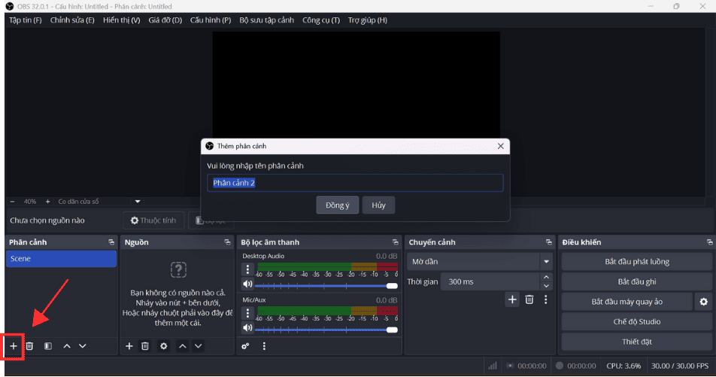The height and width of the screenshot is (377, 716).
Task: Open Hiển thị (V) menu
Action: click(122, 20)
